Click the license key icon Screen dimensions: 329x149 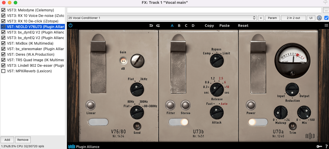click(x=319, y=146)
